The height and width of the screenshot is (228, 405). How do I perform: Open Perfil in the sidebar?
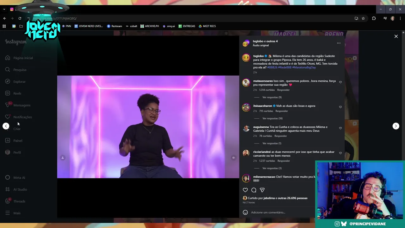pyautogui.click(x=13, y=152)
